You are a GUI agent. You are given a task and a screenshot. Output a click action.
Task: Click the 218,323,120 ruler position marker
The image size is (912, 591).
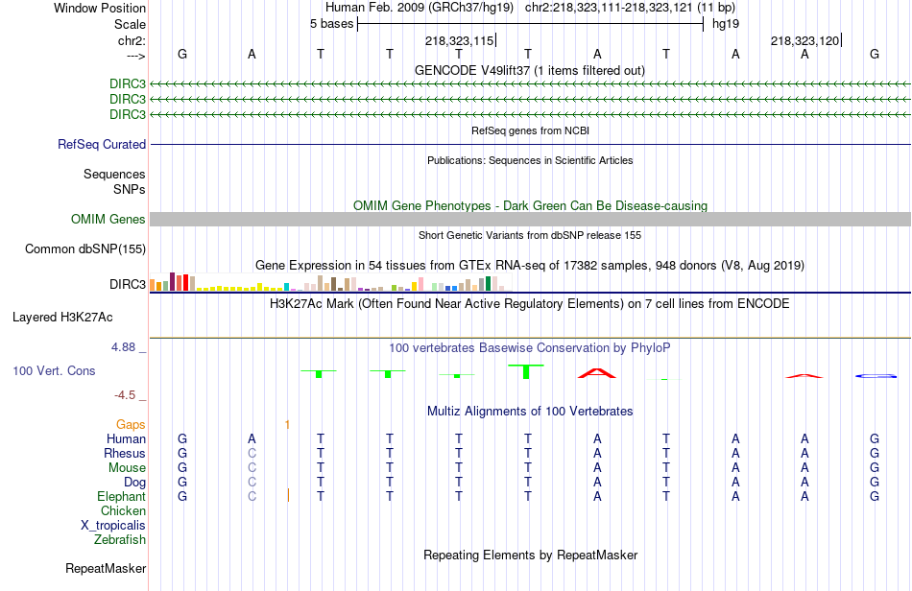806,40
